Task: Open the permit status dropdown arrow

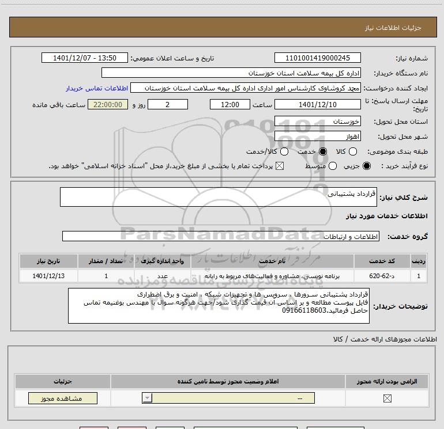Action: (x=147, y=398)
